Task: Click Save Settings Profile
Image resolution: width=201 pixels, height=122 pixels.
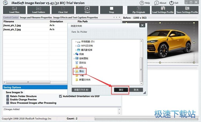Action: 187,10
